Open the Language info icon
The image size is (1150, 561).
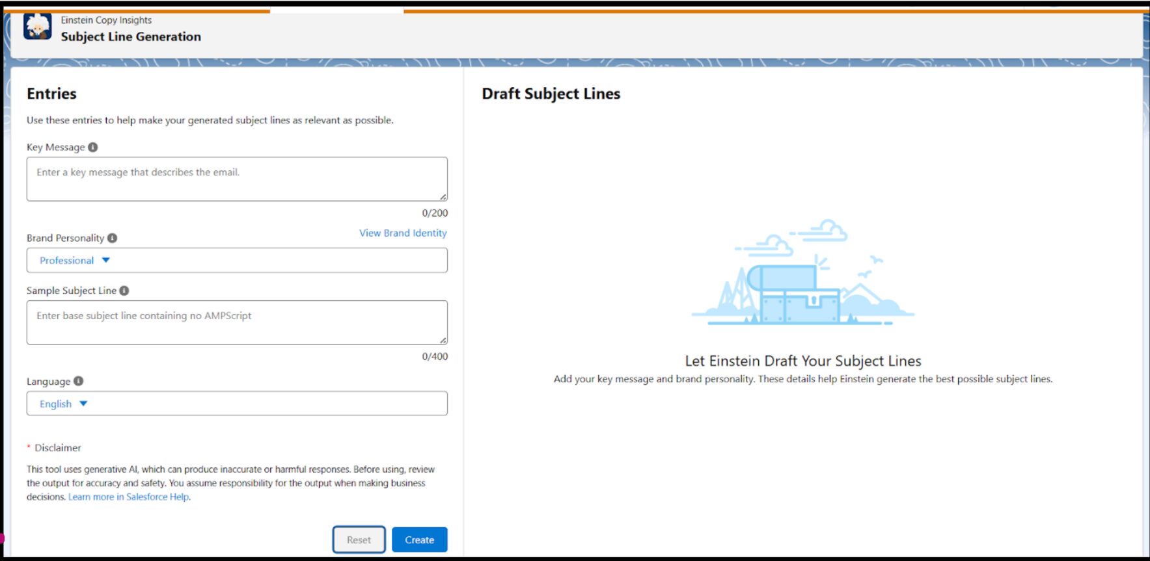click(x=79, y=381)
